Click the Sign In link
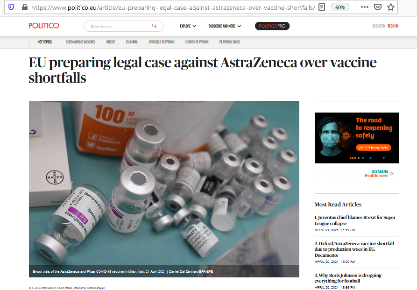Image resolution: width=417 pixels, height=290 pixels. click(393, 26)
